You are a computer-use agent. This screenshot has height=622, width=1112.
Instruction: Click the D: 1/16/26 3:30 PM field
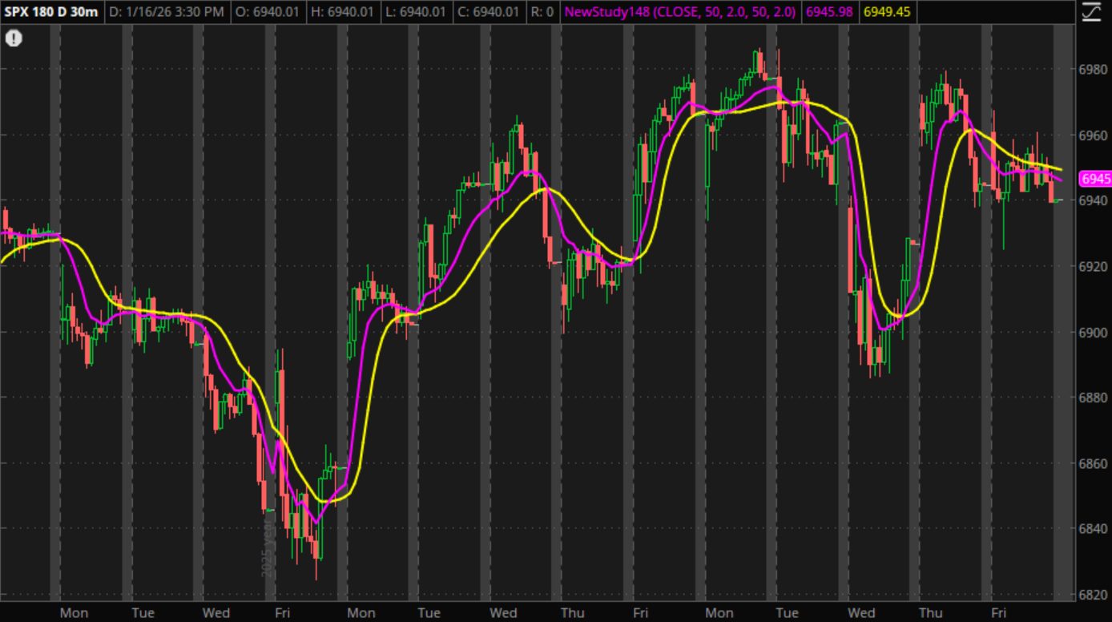pyautogui.click(x=167, y=12)
